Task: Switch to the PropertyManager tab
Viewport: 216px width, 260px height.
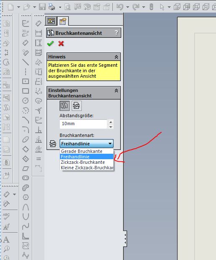Action: point(63,21)
